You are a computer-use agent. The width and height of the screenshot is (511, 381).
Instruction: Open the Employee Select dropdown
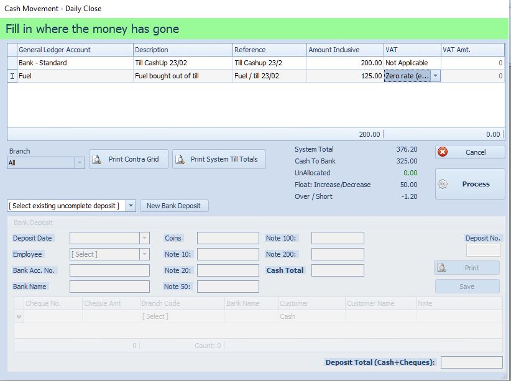pos(144,254)
